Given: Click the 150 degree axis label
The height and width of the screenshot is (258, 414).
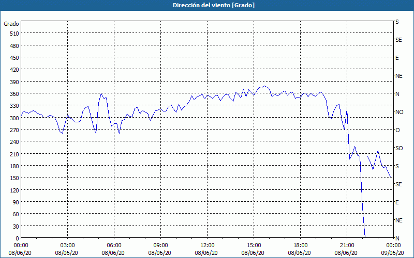Looking at the screenshot, I should point(14,178).
